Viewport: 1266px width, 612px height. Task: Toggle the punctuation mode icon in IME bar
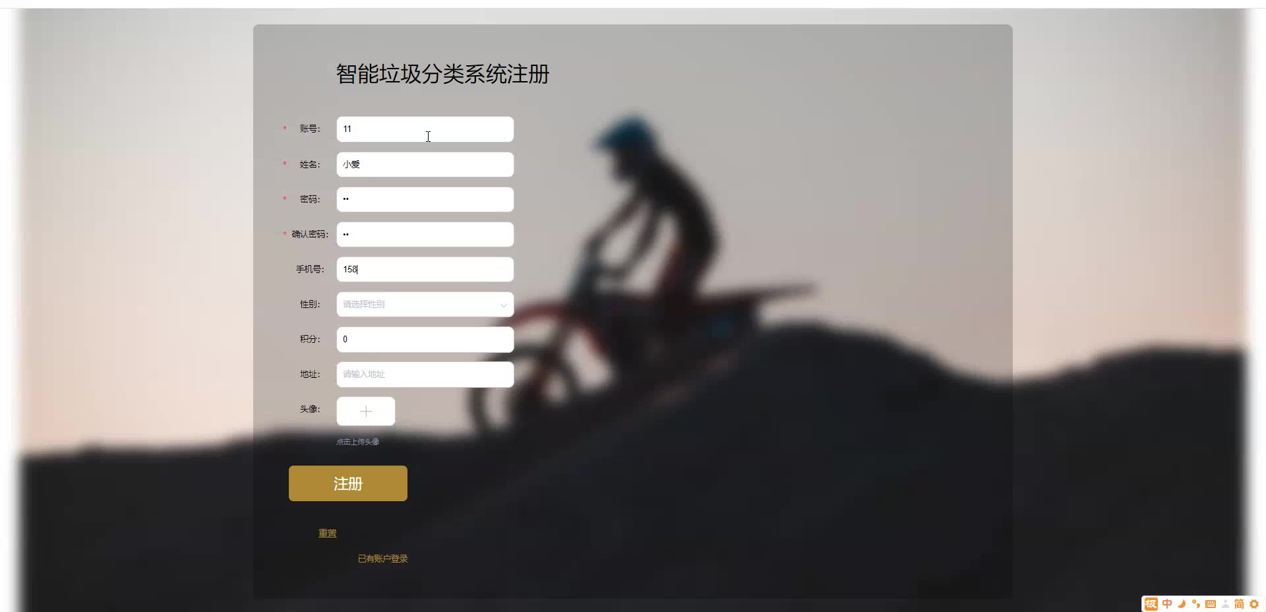[1196, 604]
